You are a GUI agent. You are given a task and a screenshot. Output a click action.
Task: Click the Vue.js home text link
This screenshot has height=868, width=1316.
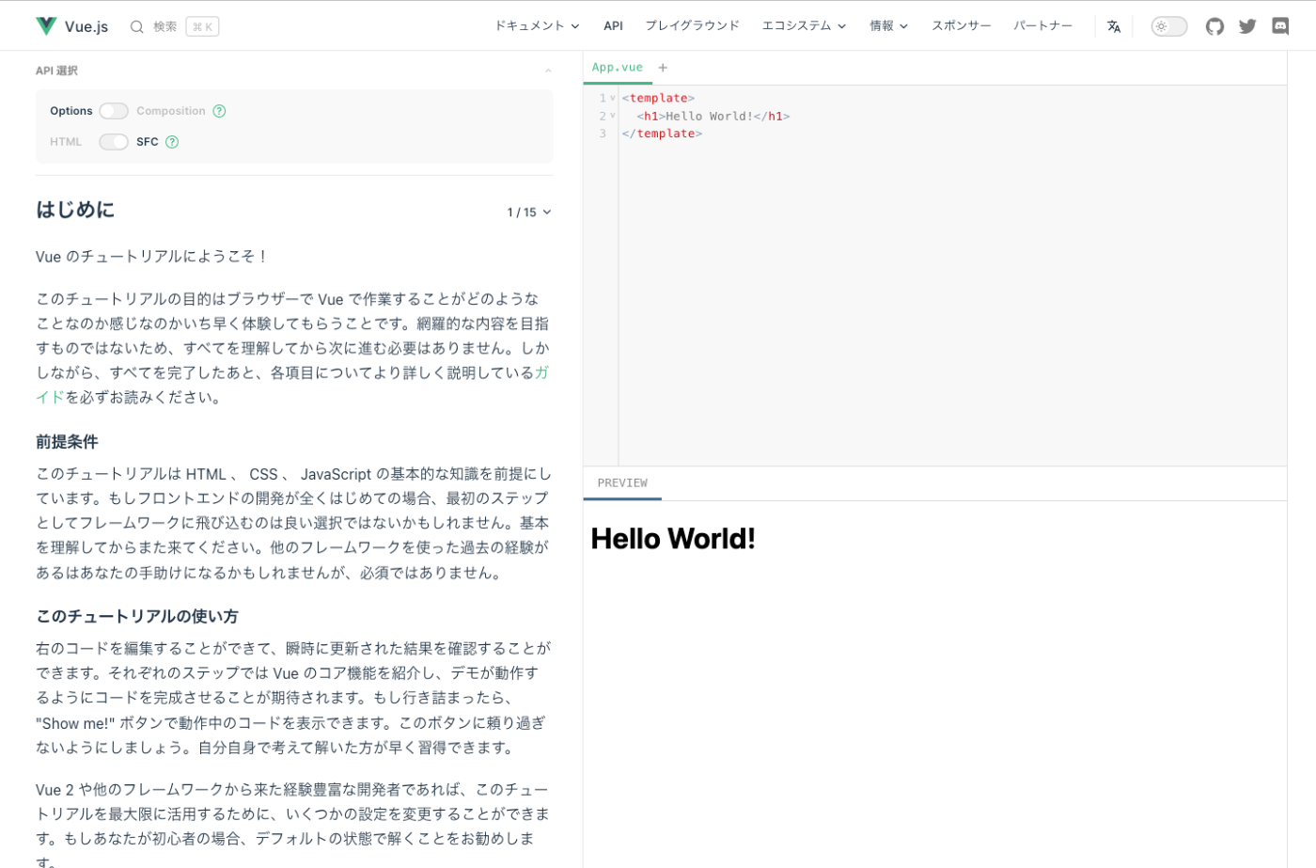(86, 26)
